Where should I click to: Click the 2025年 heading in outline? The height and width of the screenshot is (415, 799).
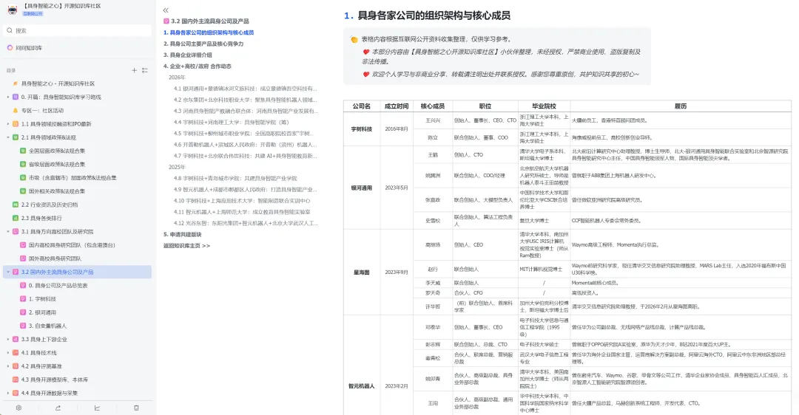(177, 167)
